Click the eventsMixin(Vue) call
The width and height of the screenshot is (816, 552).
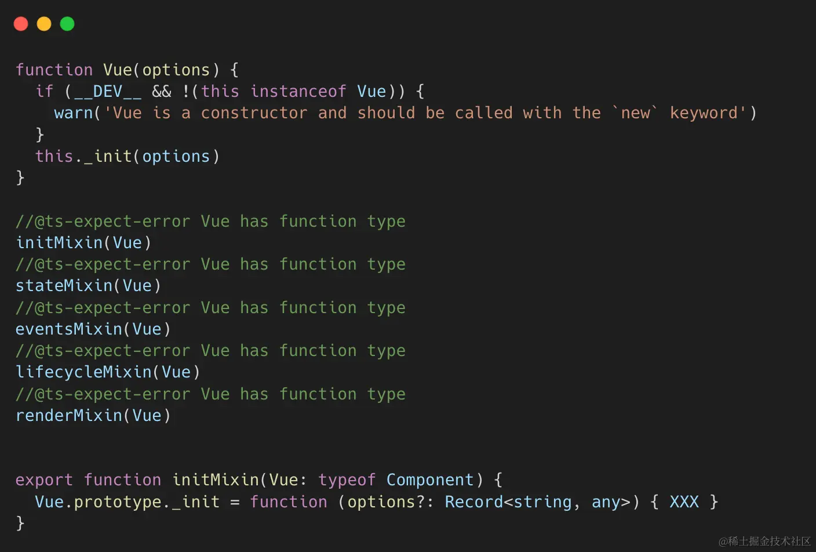coord(93,329)
